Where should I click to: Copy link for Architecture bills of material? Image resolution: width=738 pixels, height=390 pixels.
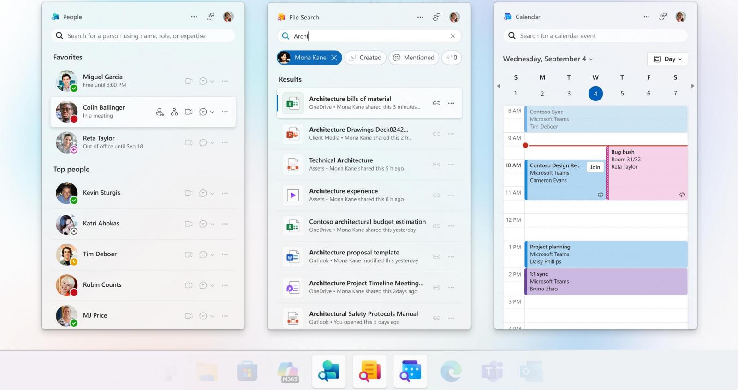pyautogui.click(x=436, y=103)
